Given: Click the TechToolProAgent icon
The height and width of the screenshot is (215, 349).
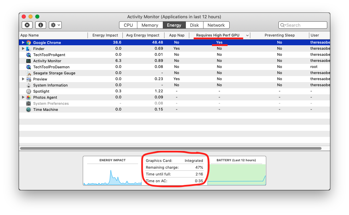Looking at the screenshot, I should (x=28, y=55).
